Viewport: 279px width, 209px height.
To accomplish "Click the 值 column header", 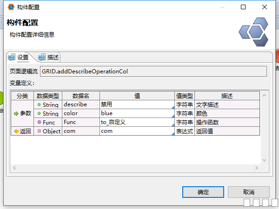I will pos(137,96).
